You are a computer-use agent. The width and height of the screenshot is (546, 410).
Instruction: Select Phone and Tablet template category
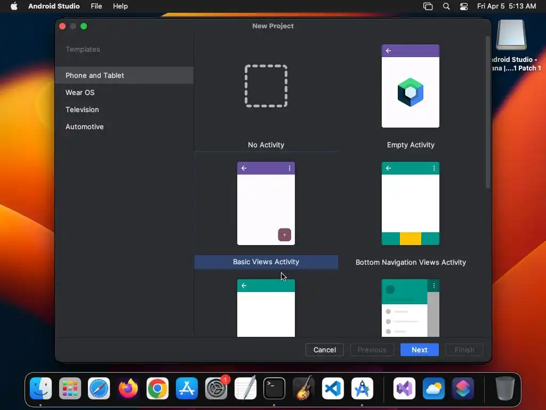tap(124, 75)
